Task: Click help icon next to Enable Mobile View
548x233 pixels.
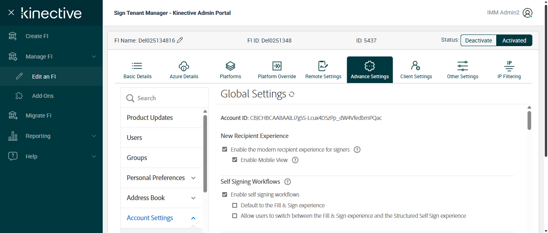Action: click(x=295, y=160)
